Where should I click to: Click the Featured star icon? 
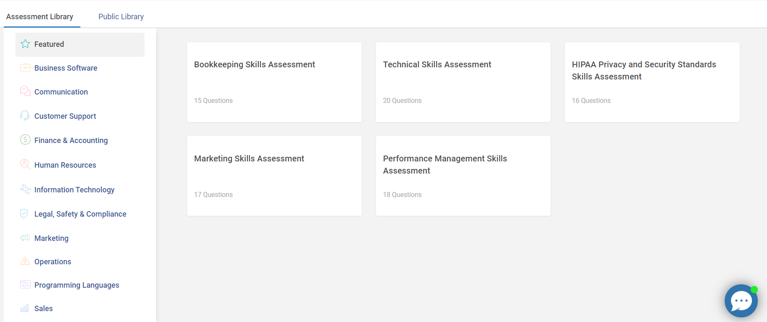(x=25, y=44)
